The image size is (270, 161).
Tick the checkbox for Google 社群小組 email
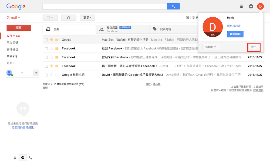[46, 75]
